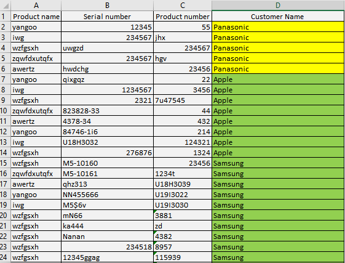Viewport: 345px width, 263px height.
Task: Select cell containing 'U19I3022'
Action: [x=183, y=194]
